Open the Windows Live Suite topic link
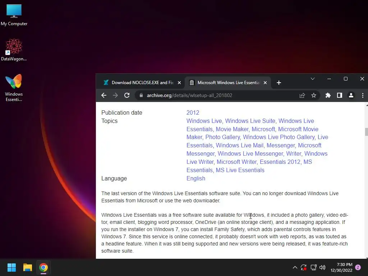The image size is (368, 276). coord(250,121)
